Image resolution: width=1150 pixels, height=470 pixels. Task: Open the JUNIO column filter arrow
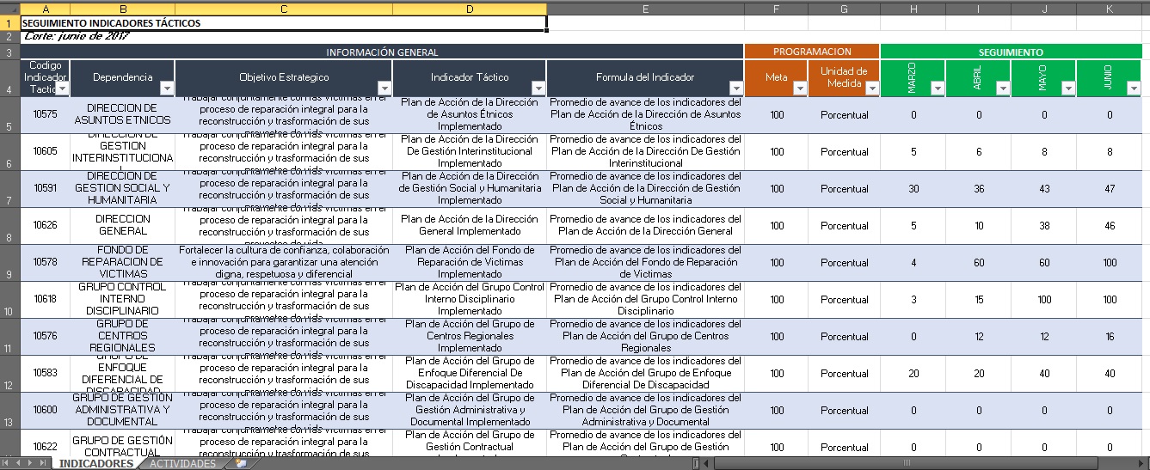pos(1134,89)
